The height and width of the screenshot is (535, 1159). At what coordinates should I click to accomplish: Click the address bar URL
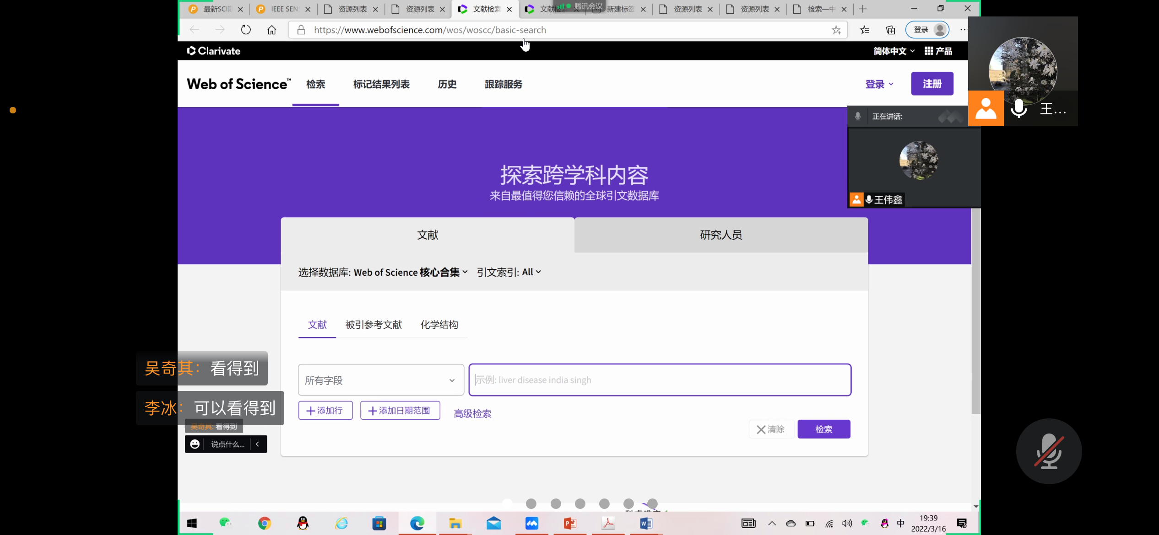tap(430, 30)
